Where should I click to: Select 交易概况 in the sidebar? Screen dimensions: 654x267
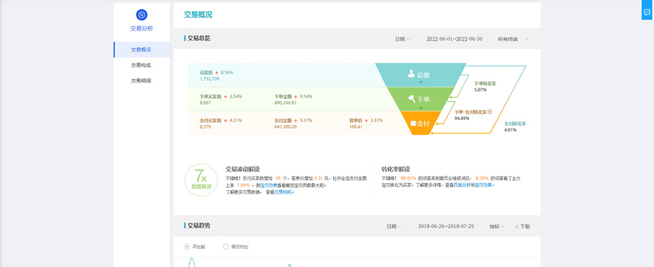point(141,50)
